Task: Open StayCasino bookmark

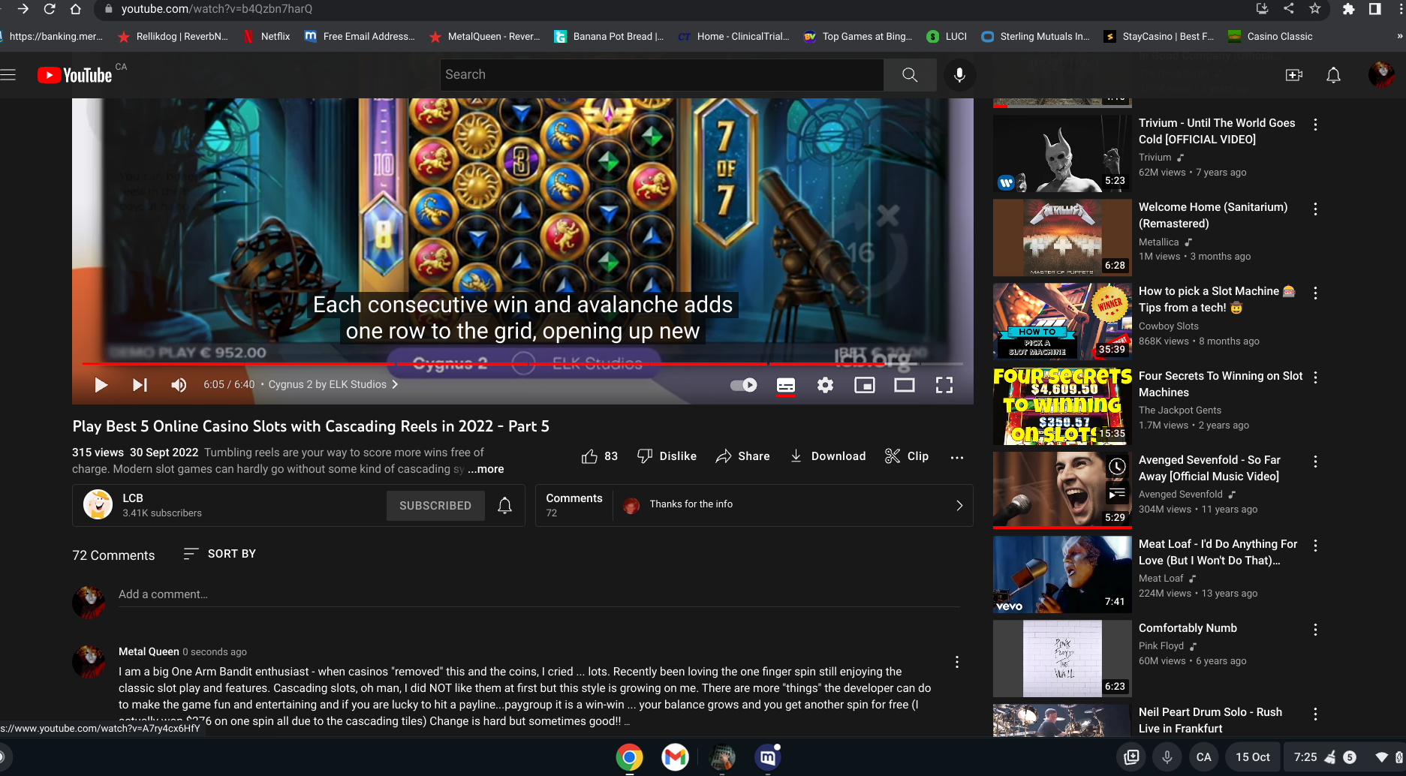Action: pos(1159,36)
